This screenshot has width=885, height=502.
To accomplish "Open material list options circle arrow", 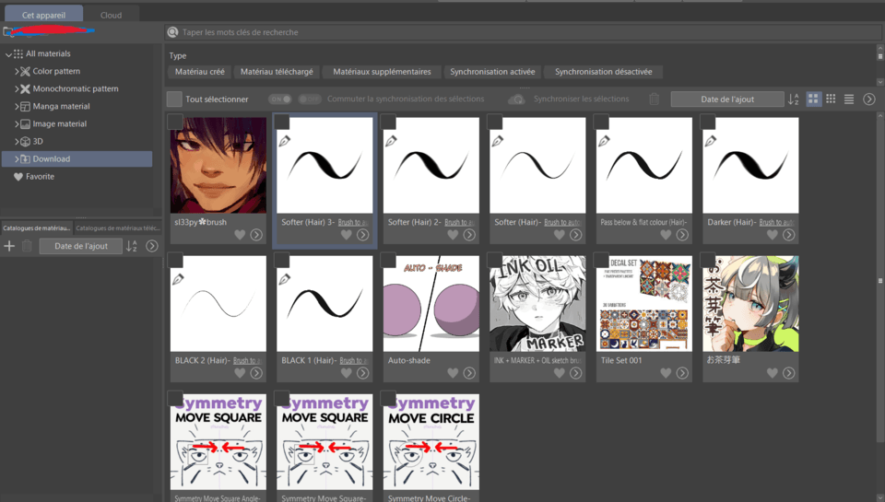I will click(869, 99).
